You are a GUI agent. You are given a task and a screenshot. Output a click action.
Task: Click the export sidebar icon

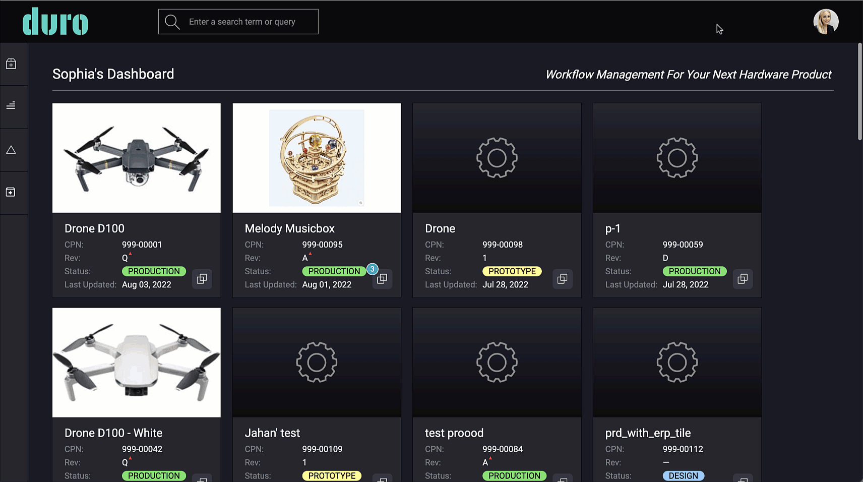[x=11, y=192]
